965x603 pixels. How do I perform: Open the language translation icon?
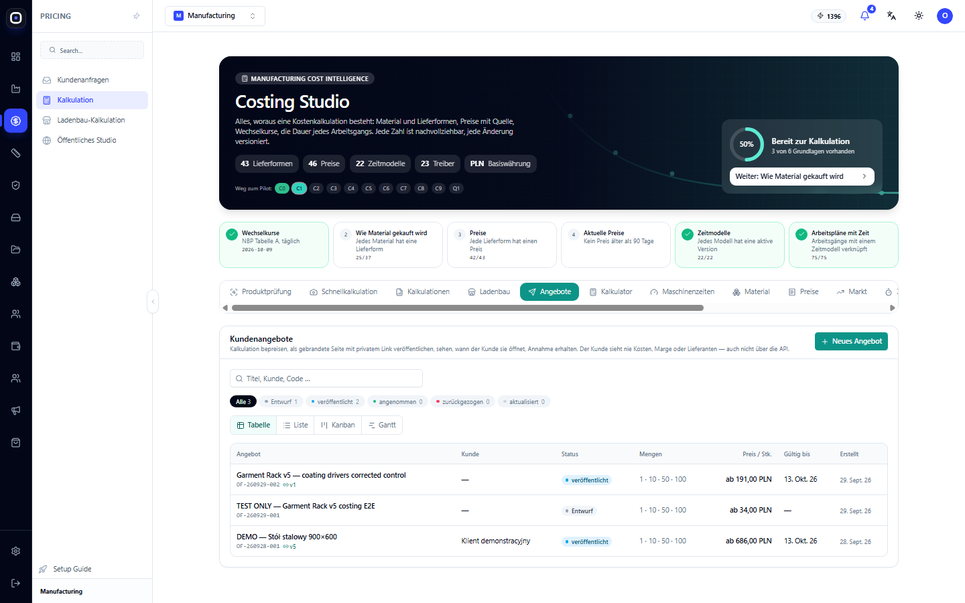point(892,16)
